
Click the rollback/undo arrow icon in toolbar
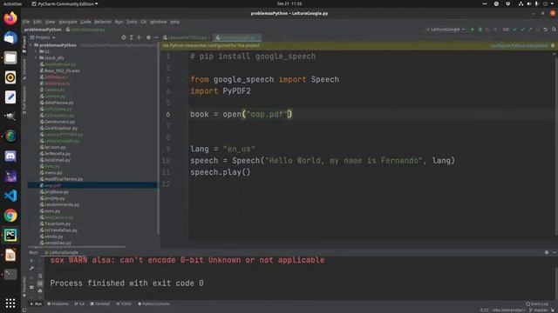click(x=546, y=30)
